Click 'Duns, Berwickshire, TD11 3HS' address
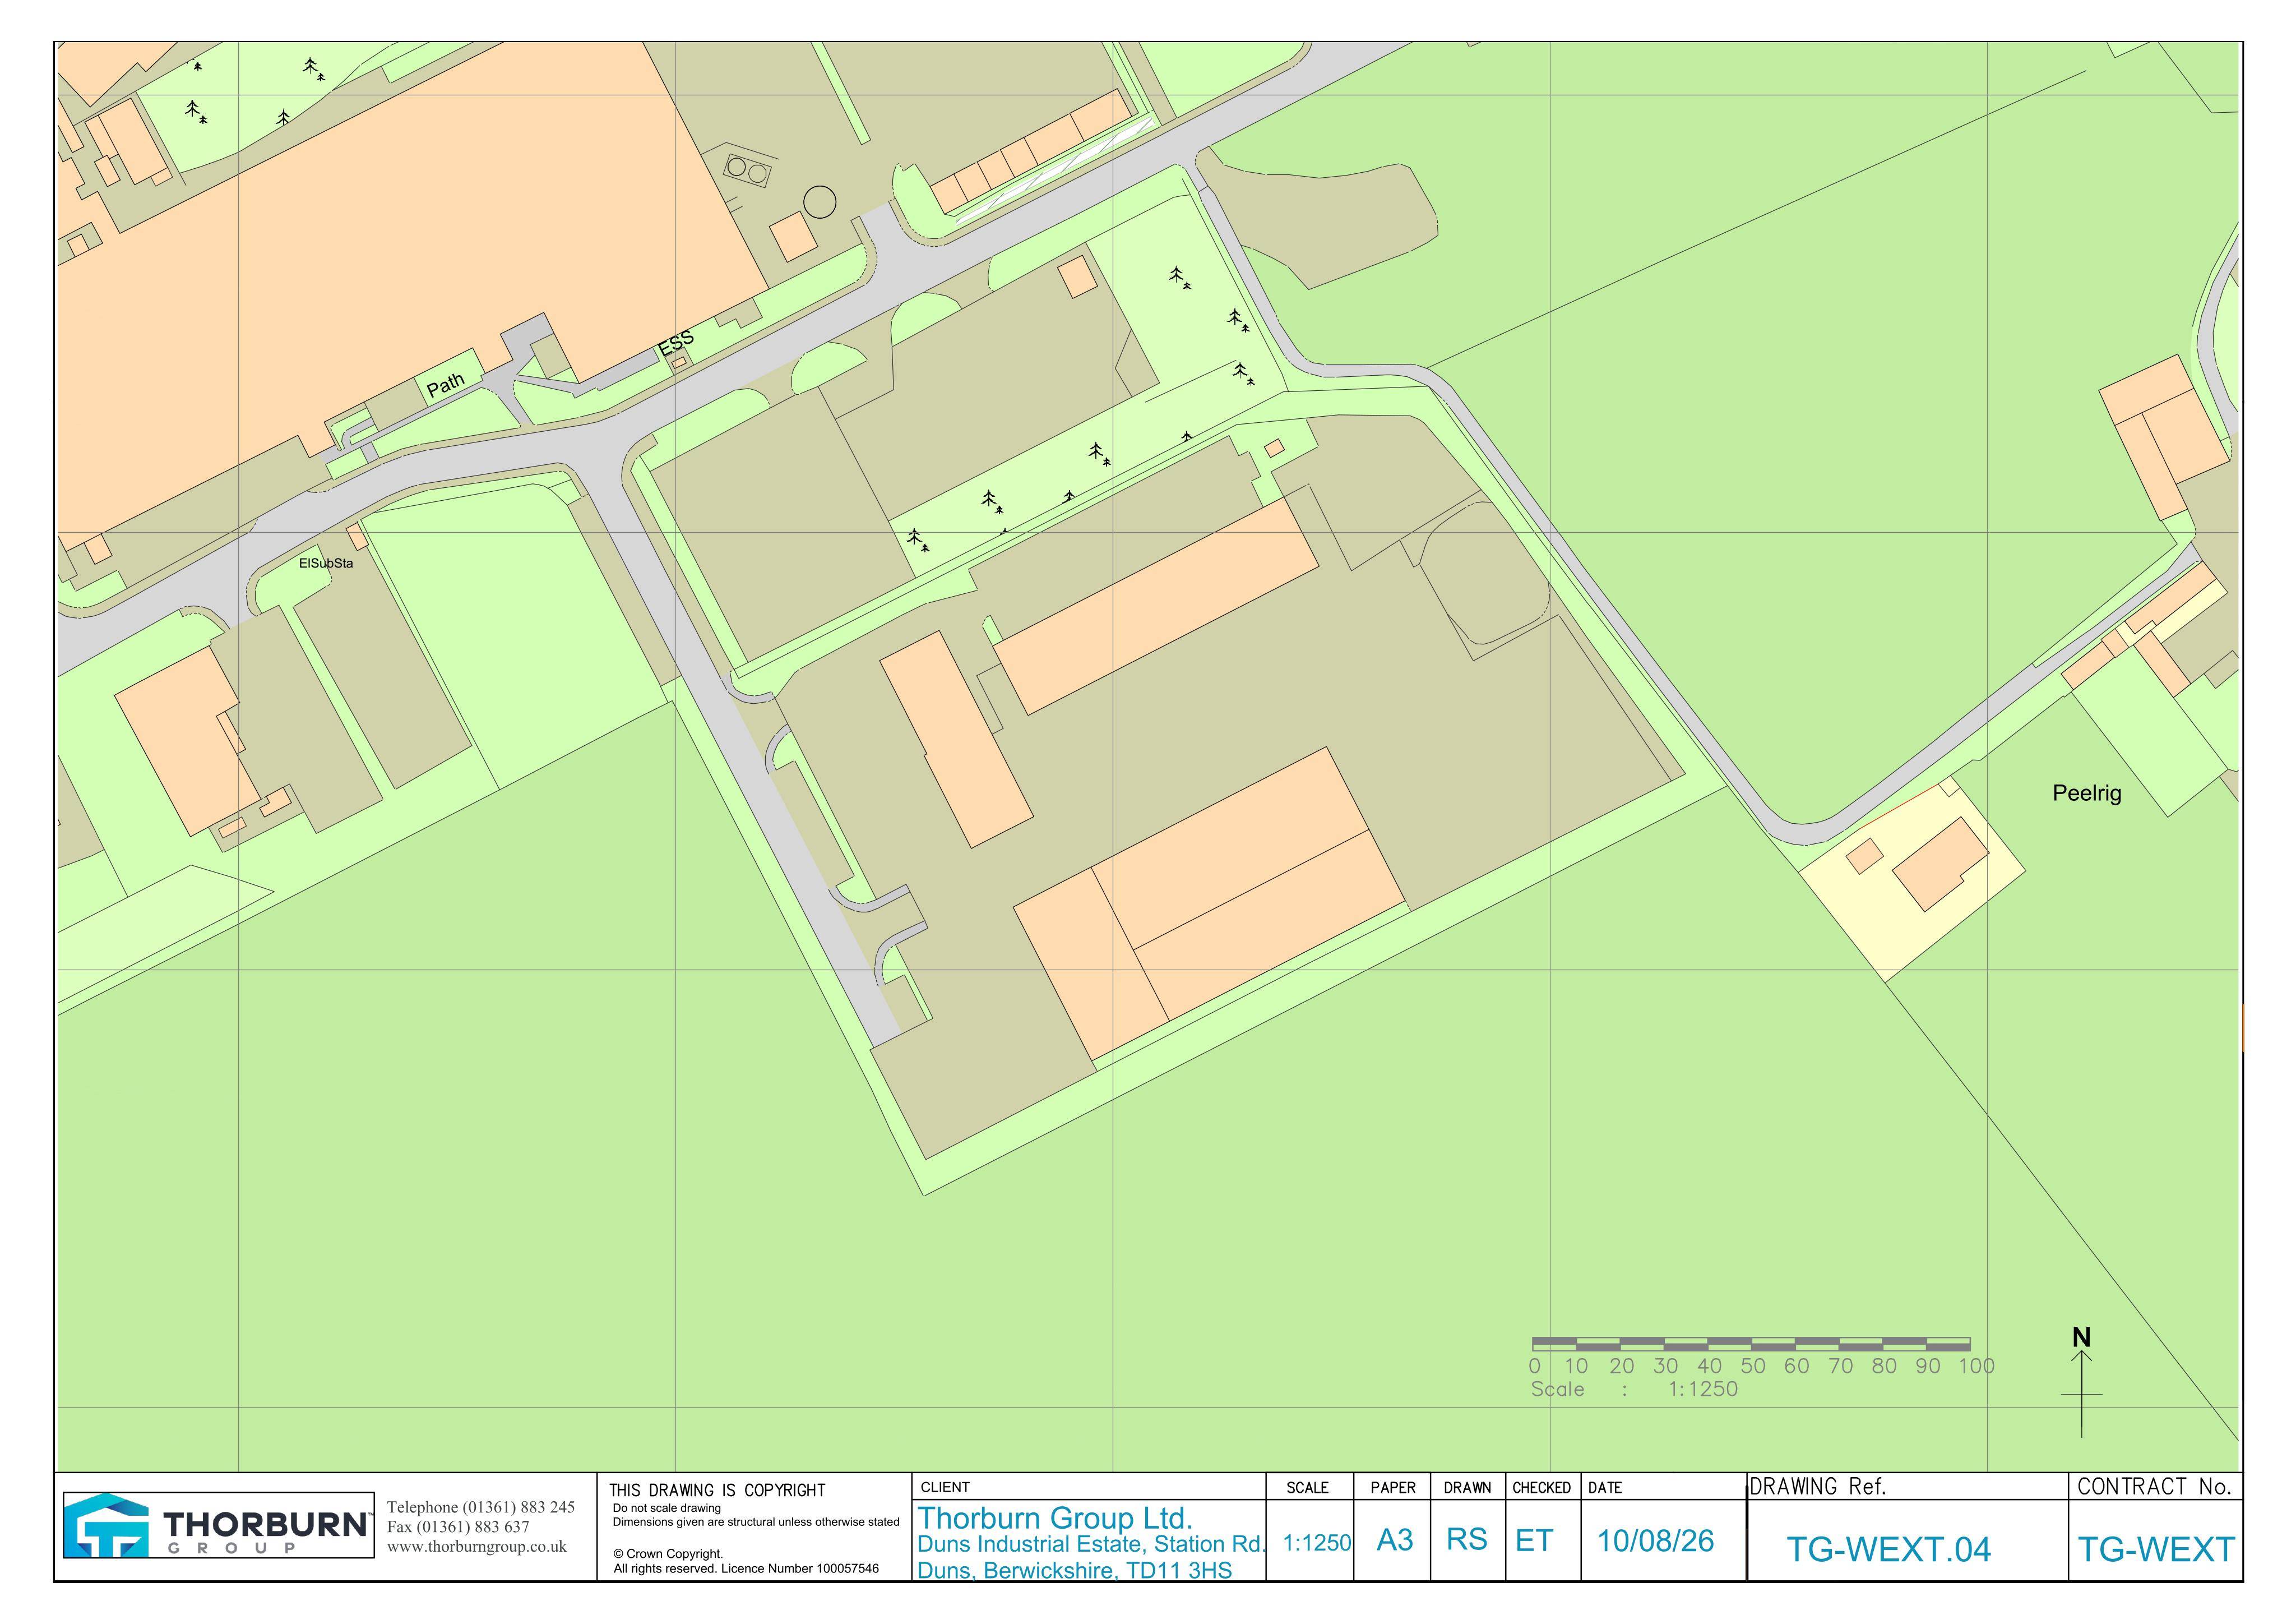Image resolution: width=2296 pixels, height=1624 pixels. click(x=1074, y=1570)
